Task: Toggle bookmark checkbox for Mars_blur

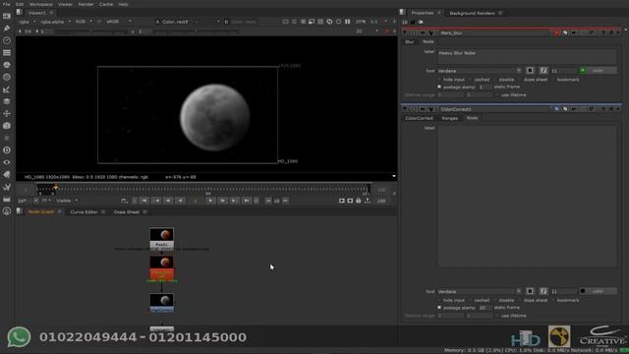Action: pos(553,80)
